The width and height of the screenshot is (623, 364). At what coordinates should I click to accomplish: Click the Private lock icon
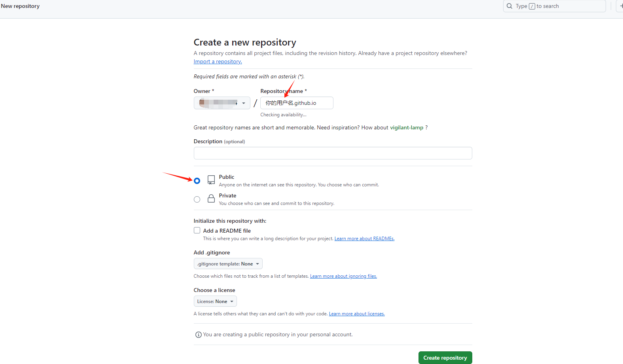tap(211, 199)
